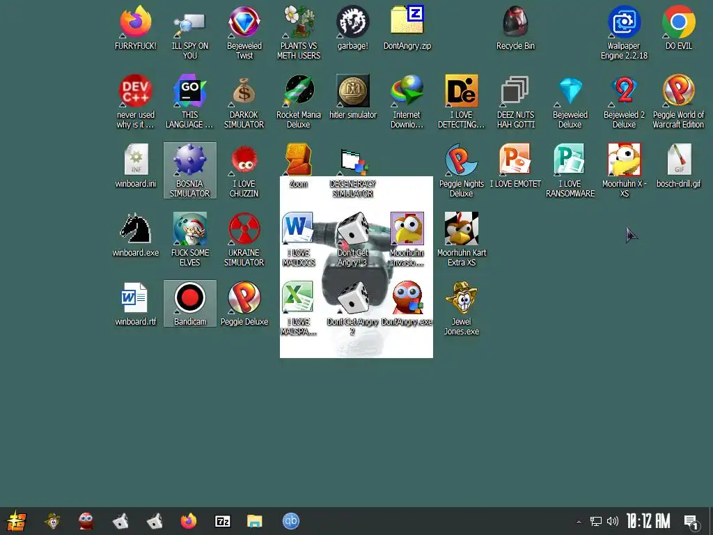Image resolution: width=713 pixels, height=535 pixels.
Task: Select the winboard.ini file
Action: pyautogui.click(x=136, y=165)
